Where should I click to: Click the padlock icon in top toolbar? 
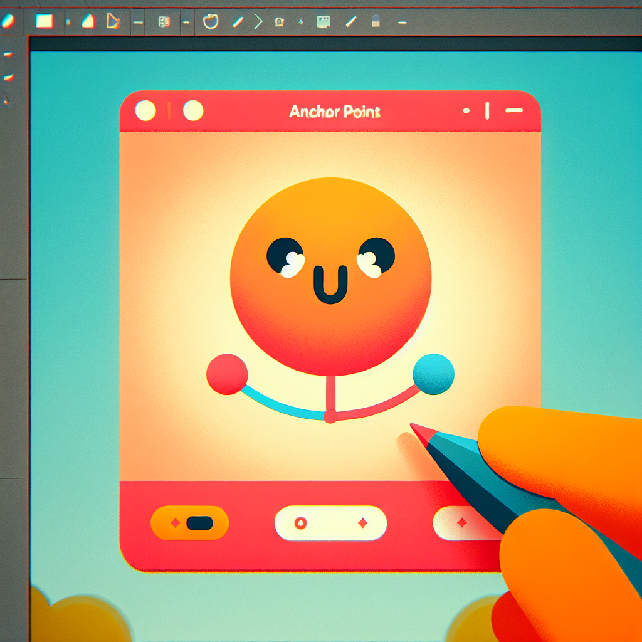click(x=376, y=22)
